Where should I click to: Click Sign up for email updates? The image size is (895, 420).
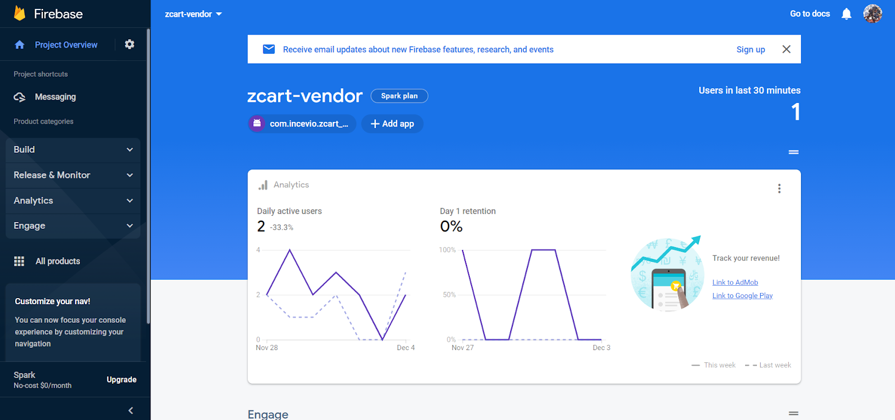(751, 49)
